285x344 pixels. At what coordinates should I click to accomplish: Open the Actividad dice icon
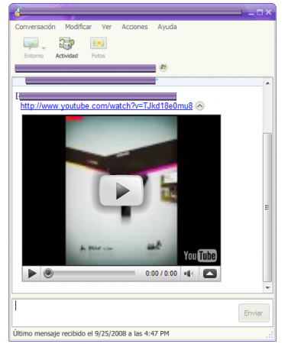[x=66, y=44]
